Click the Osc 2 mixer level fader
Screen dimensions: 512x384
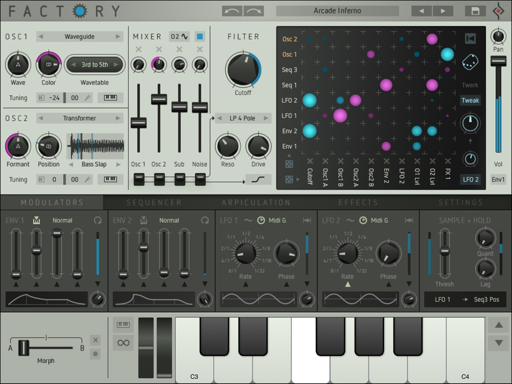[x=159, y=99]
